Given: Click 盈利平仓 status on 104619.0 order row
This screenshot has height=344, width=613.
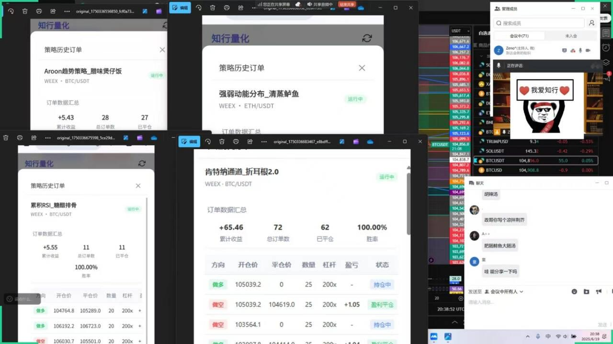Looking at the screenshot, I should click(x=382, y=304).
